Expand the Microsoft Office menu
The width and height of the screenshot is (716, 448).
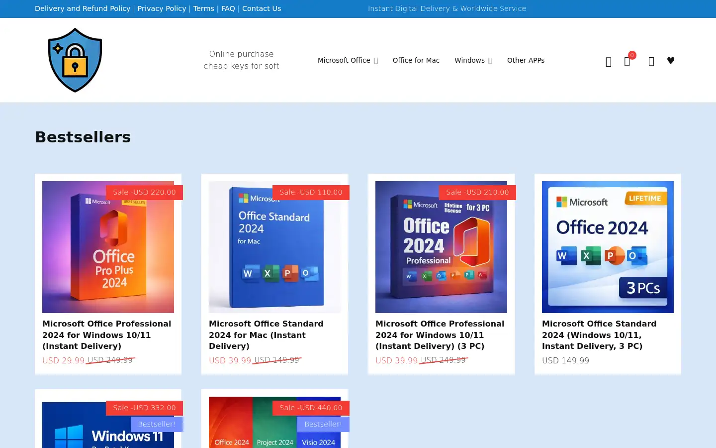(x=348, y=60)
